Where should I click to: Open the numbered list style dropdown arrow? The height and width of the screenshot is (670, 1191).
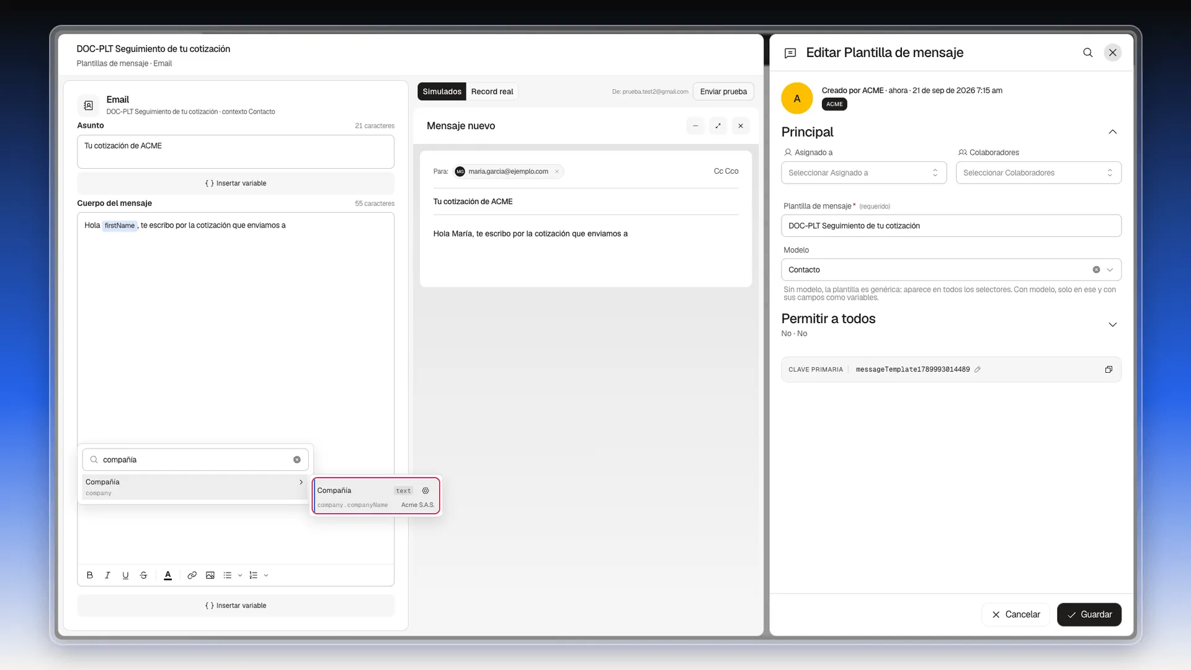pos(266,575)
